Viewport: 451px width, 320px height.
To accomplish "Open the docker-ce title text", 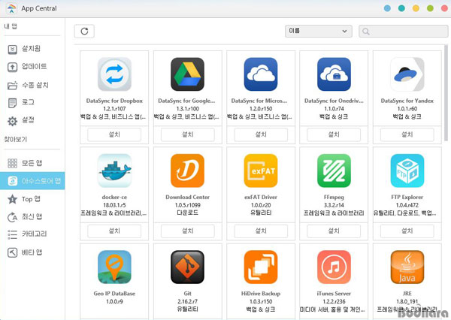I will [x=114, y=198].
